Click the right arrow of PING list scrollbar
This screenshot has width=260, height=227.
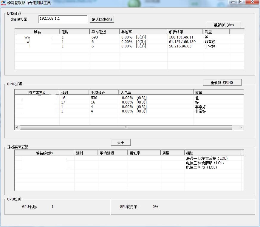click(x=241, y=127)
